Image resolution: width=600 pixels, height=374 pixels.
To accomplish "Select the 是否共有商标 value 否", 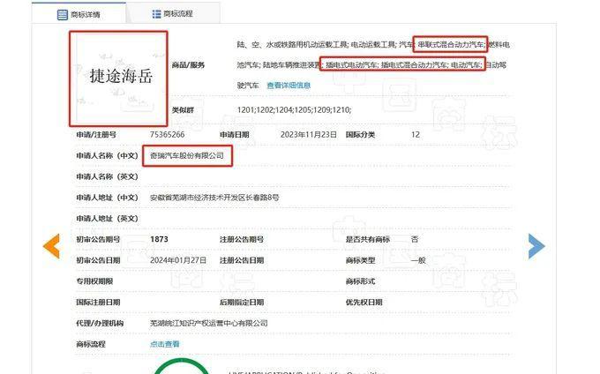I will tap(415, 239).
